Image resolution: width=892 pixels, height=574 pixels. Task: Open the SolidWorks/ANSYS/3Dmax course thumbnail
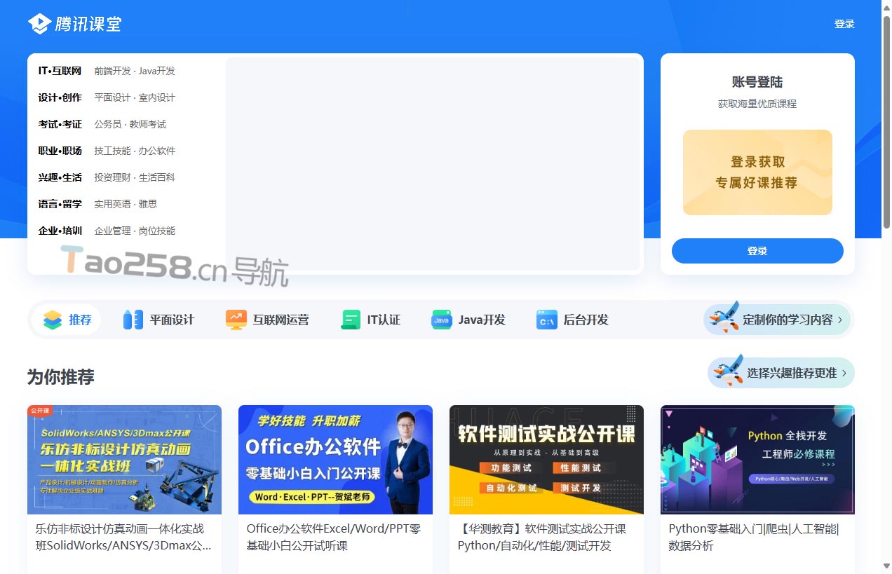[x=124, y=460]
